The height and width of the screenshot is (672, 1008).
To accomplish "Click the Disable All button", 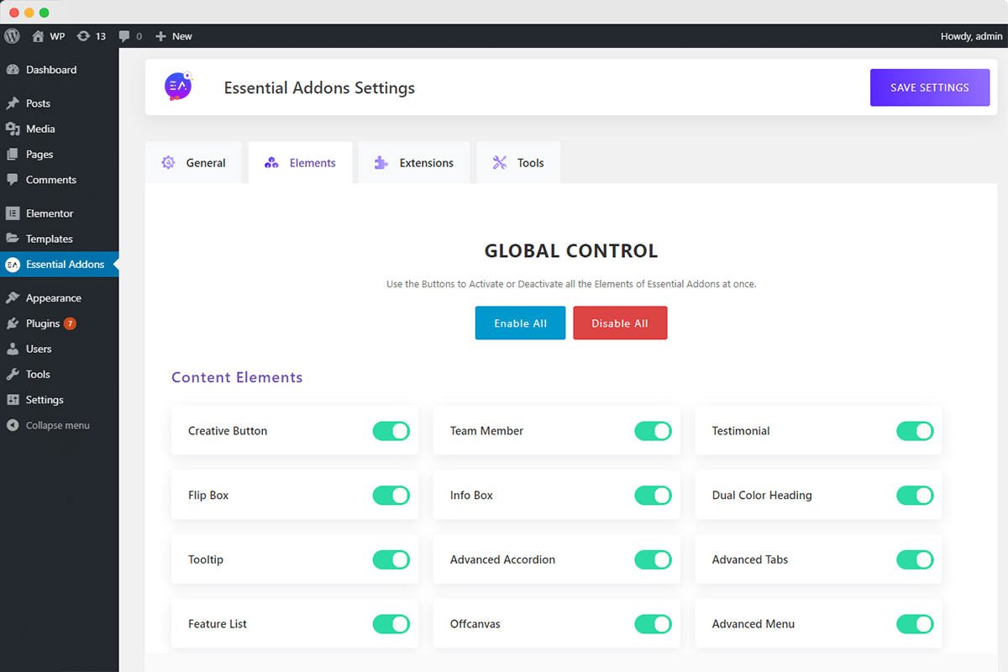I will (x=620, y=323).
